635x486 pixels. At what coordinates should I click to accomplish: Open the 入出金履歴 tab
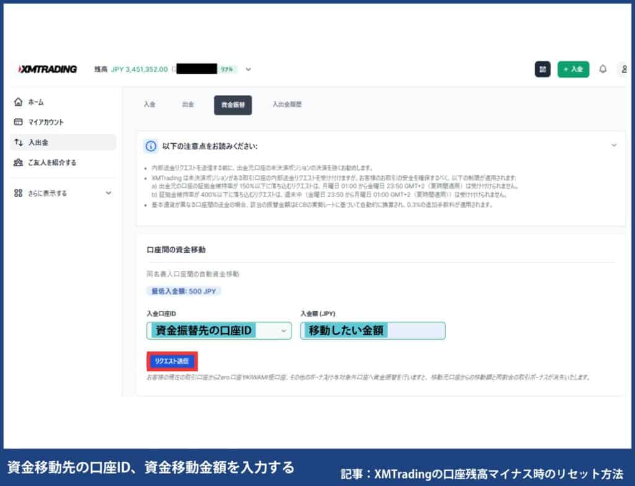click(286, 105)
